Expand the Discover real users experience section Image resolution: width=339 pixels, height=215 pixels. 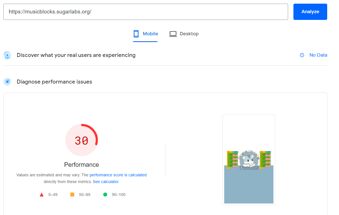(x=76, y=55)
